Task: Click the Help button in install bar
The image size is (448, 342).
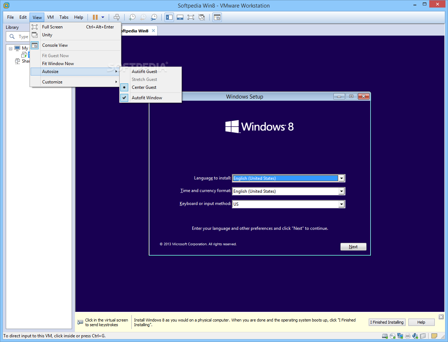Action: pyautogui.click(x=421, y=322)
